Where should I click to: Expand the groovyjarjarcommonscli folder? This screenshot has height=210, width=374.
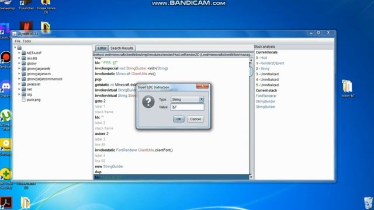tap(19, 79)
